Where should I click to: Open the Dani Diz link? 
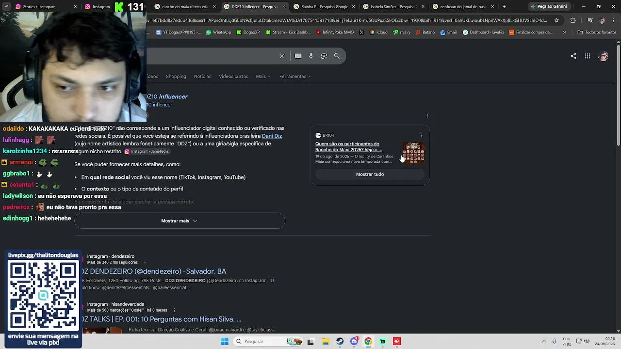[x=272, y=136]
